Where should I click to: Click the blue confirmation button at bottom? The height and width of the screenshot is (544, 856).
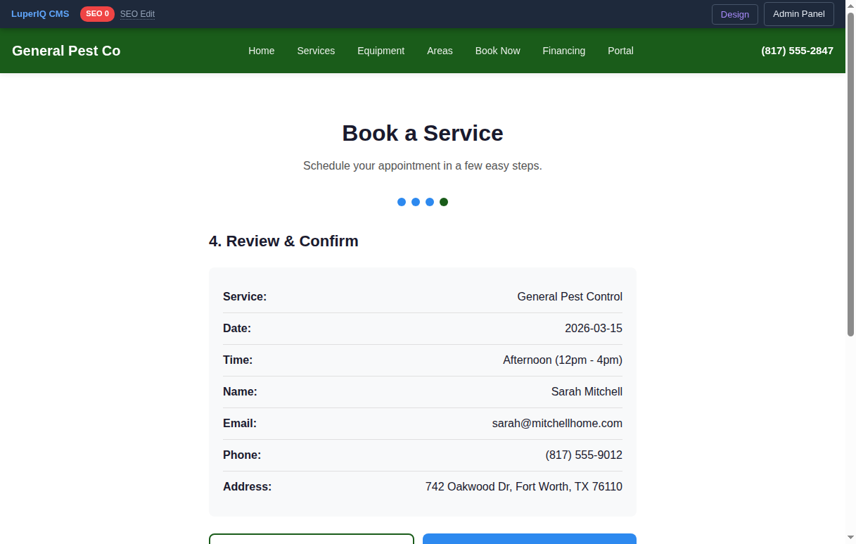tap(529, 539)
